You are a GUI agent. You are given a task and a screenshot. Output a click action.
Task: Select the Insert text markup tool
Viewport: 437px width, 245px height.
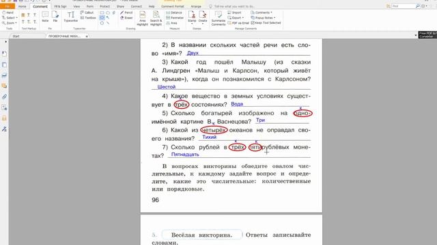[x=35, y=22]
